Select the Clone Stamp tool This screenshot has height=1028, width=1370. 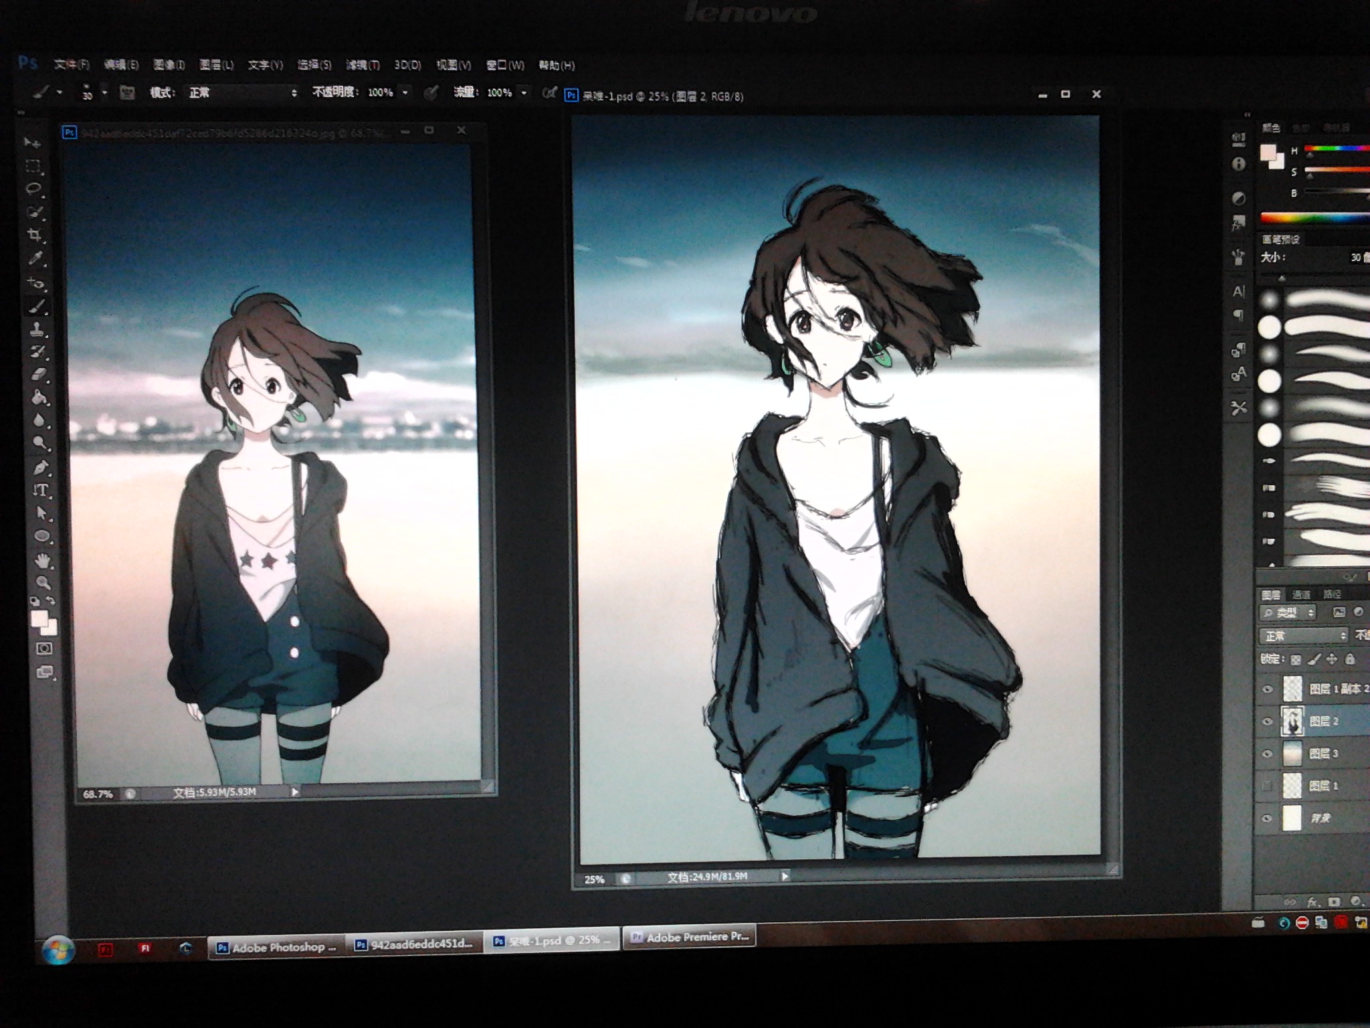click(37, 329)
